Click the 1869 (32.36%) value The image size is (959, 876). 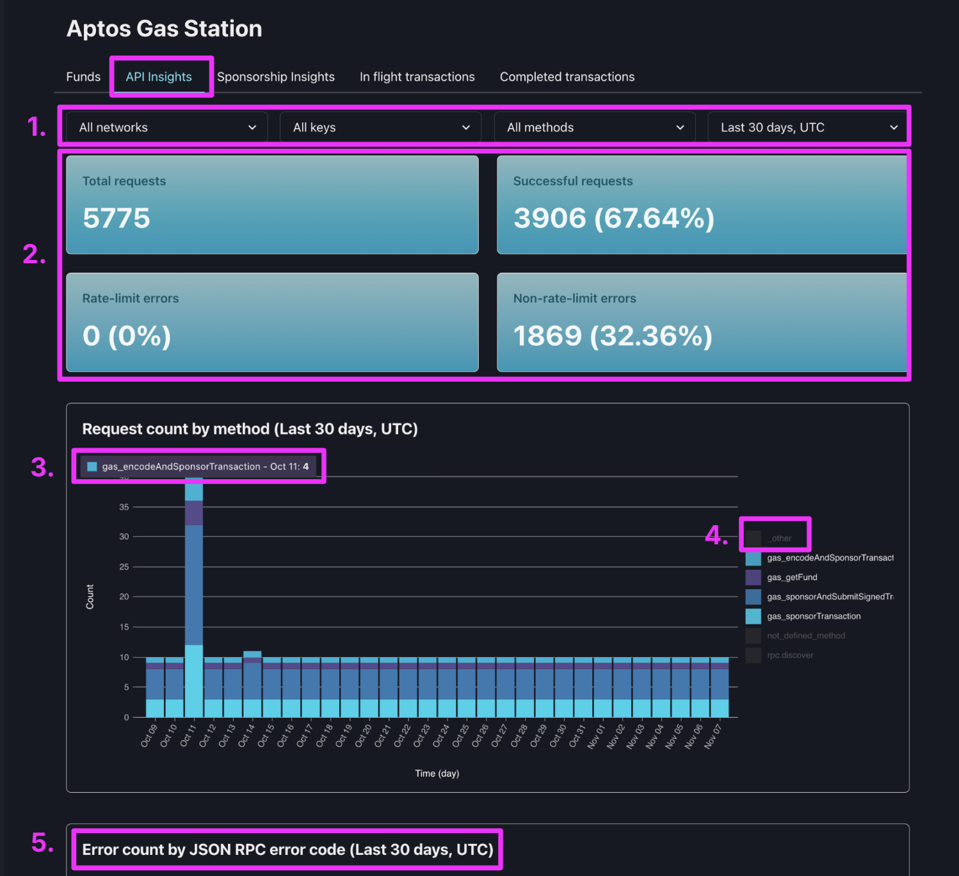click(613, 336)
